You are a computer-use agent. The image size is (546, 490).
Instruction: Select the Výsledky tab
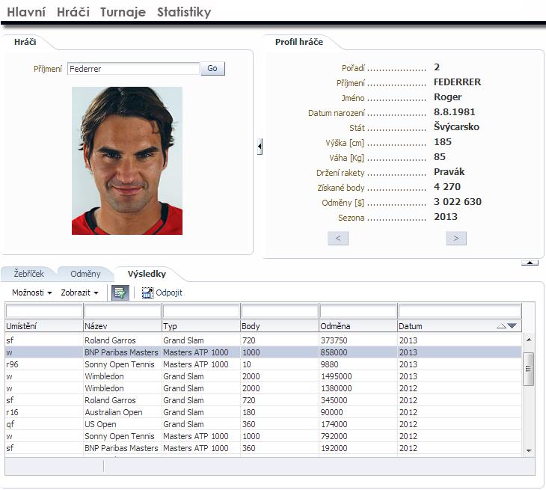[x=147, y=274]
